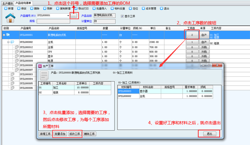Click the 修改 (Edit) toolbar icon
The image size is (250, 145).
pyautogui.click(x=19, y=8)
